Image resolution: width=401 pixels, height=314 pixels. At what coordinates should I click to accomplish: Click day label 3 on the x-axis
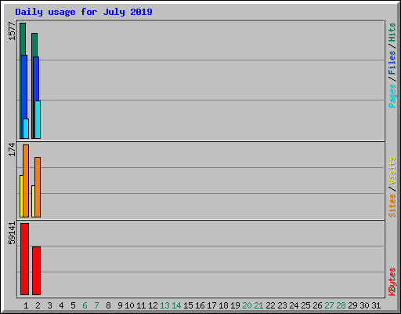49,305
